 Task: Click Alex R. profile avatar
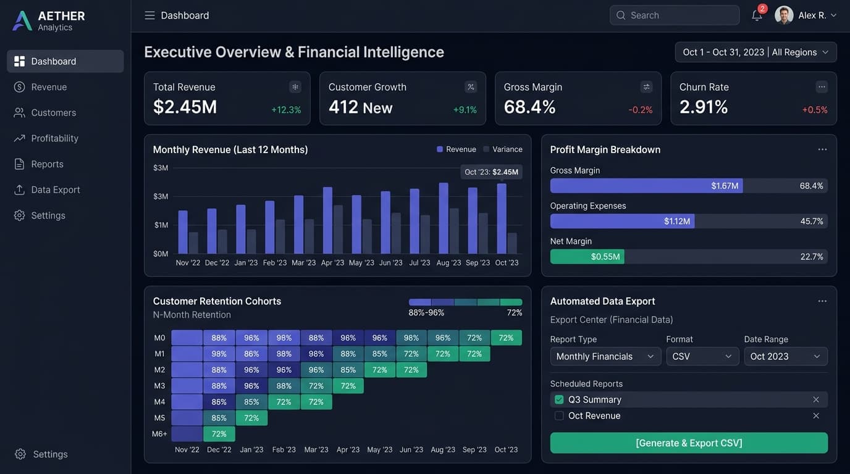click(x=784, y=15)
